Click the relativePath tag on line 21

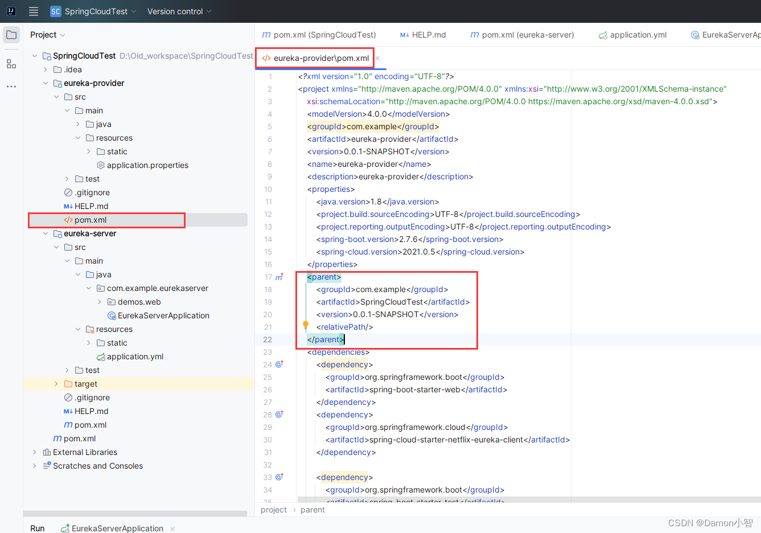click(x=345, y=327)
